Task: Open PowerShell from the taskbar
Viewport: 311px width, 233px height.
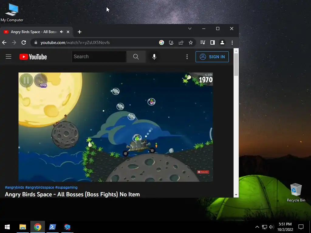Action: 52,227
